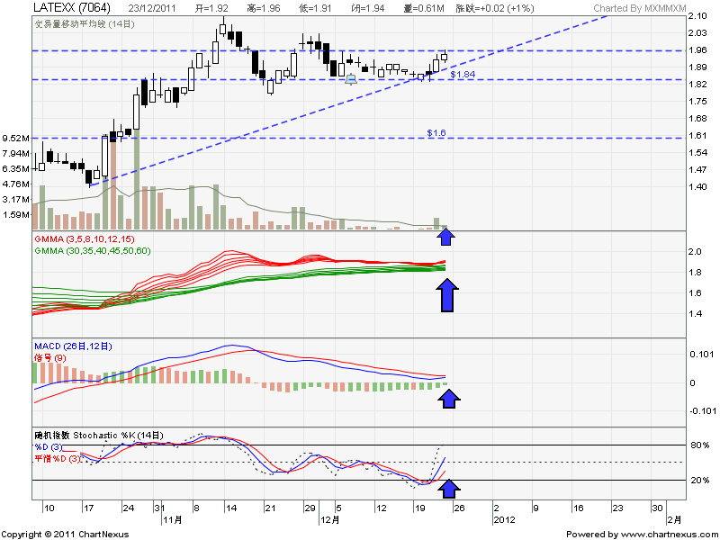Select the $1.6 support level label

[436, 133]
